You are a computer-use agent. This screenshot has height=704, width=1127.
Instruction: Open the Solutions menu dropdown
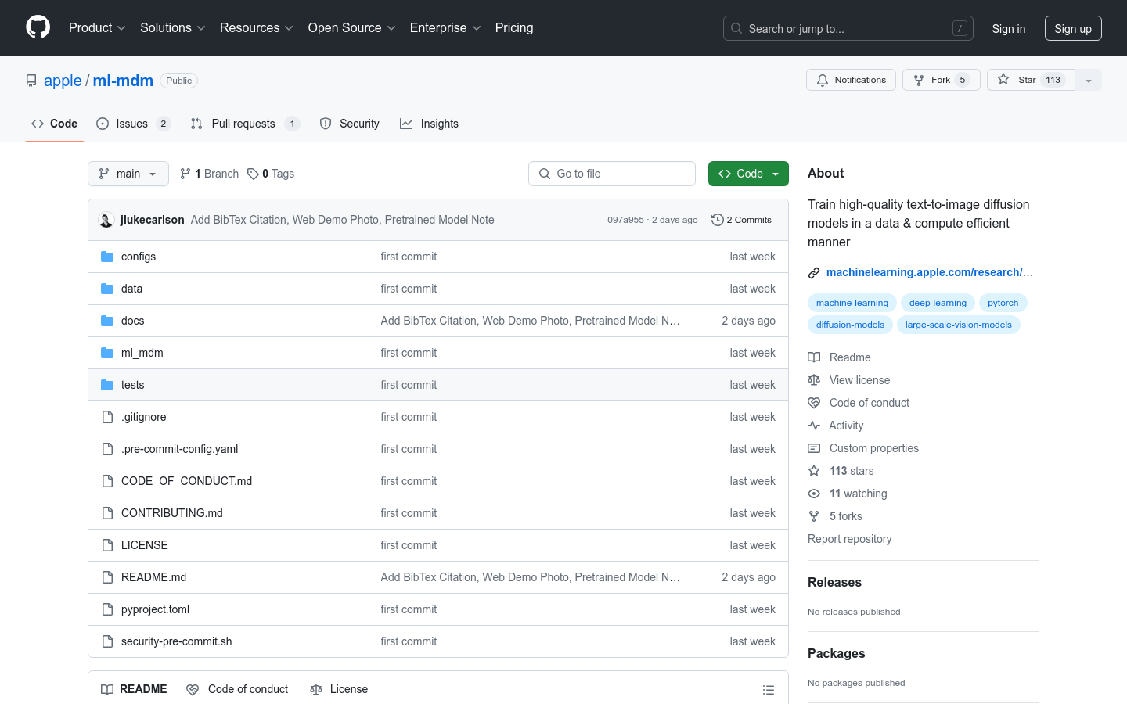(173, 27)
